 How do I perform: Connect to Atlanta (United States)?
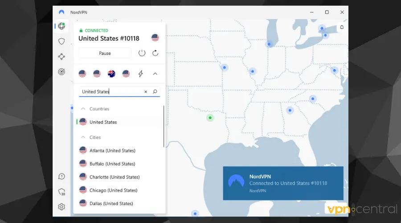tap(120, 151)
